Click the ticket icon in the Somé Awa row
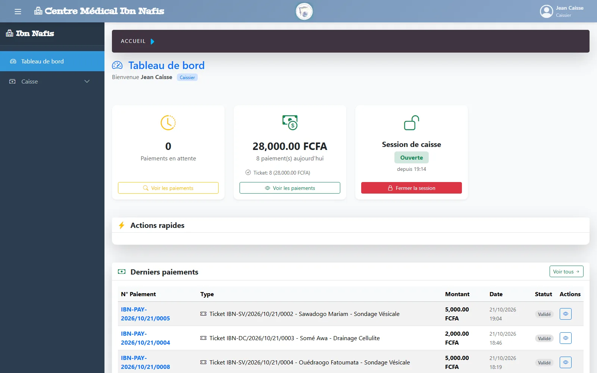The width and height of the screenshot is (597, 373). click(x=203, y=338)
